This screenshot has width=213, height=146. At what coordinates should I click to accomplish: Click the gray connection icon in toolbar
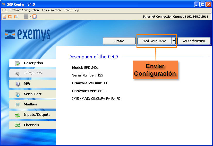coord(26,17)
